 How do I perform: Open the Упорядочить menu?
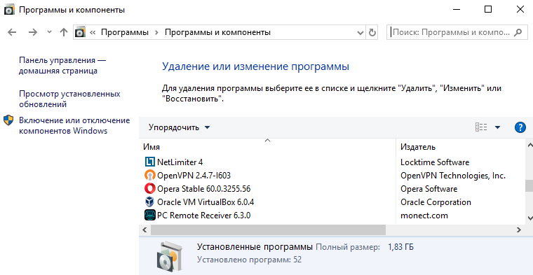179,127
